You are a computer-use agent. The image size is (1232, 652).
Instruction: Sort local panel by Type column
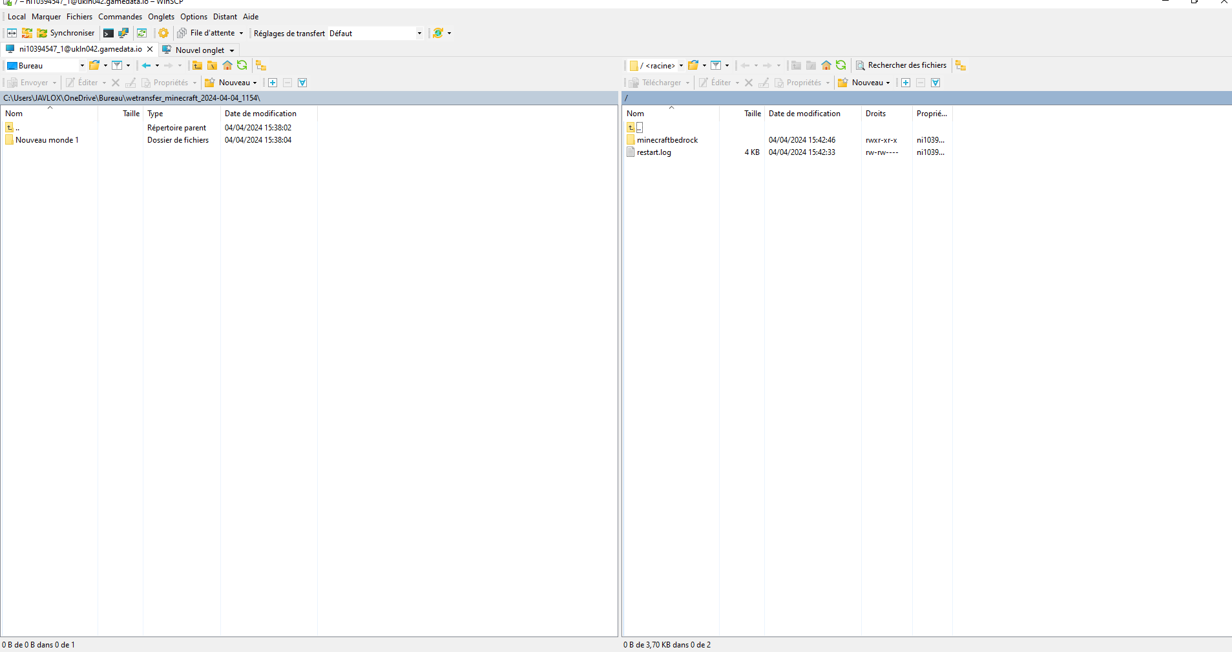[x=182, y=114]
